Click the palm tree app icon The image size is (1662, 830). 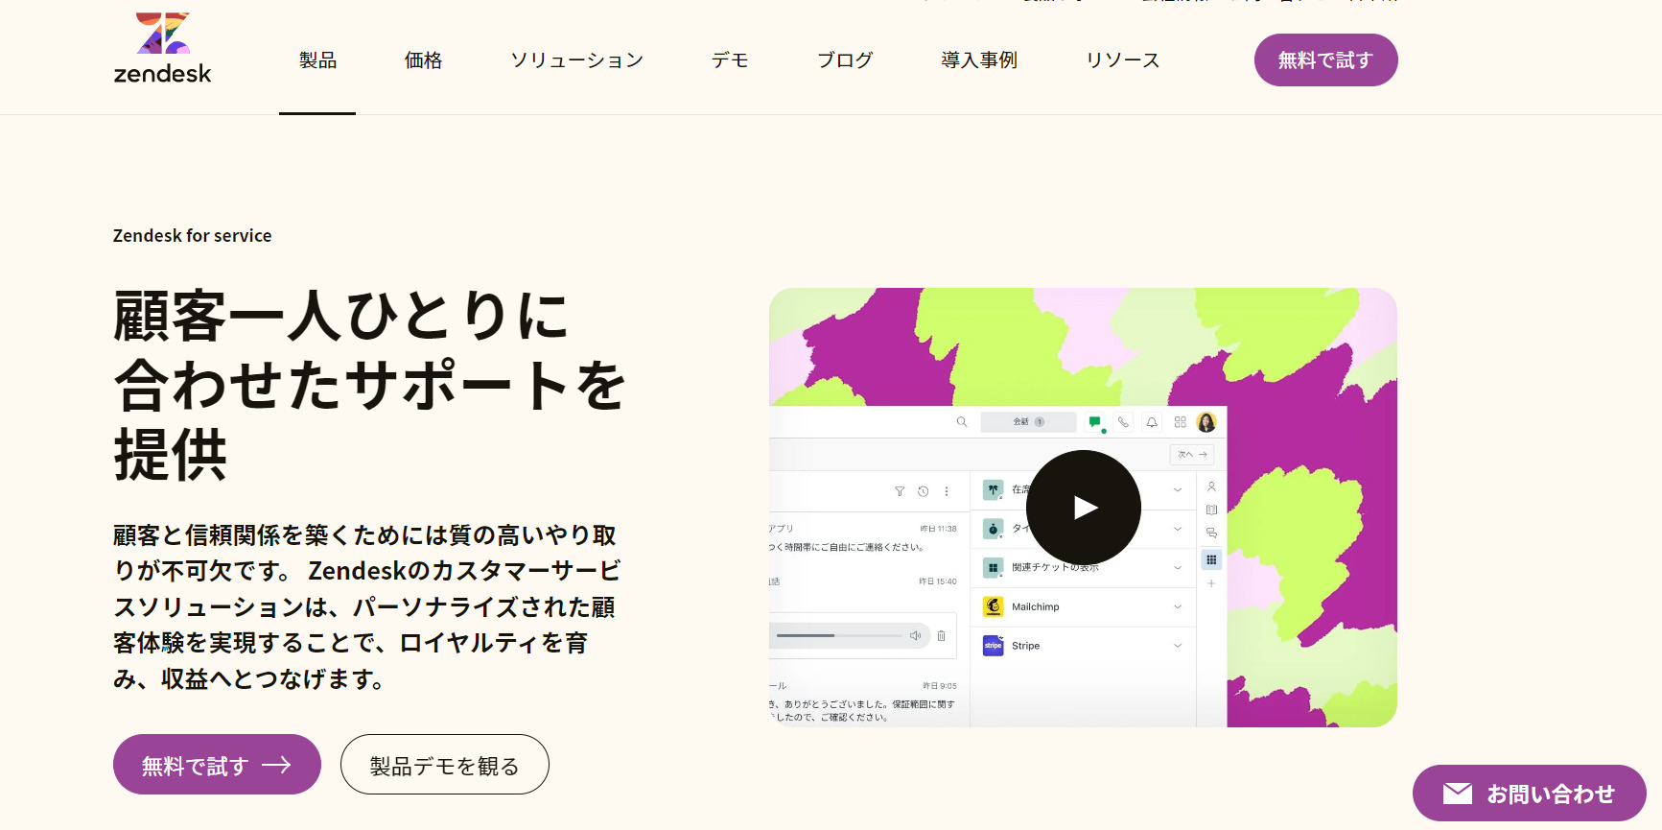[994, 489]
